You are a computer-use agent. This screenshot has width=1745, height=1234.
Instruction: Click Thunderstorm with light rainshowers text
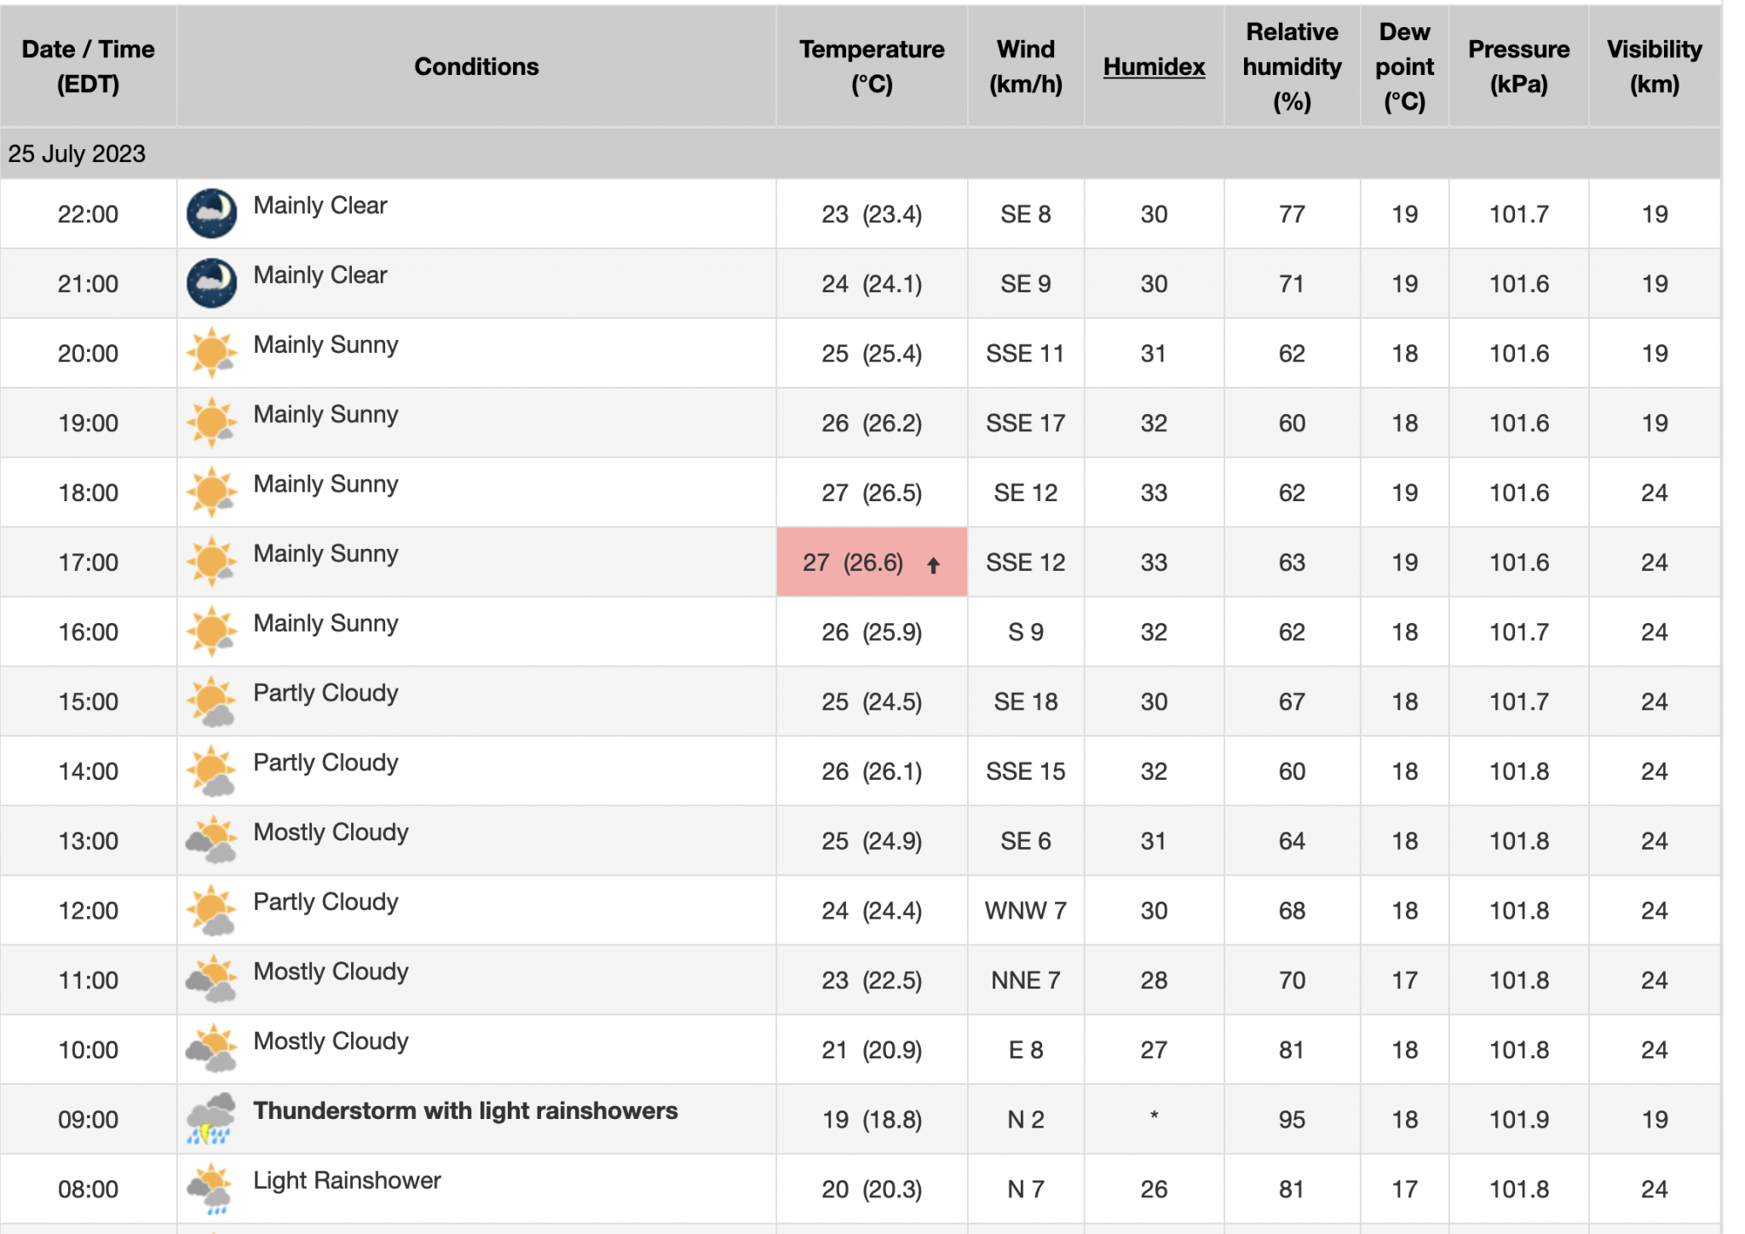[x=465, y=1110]
